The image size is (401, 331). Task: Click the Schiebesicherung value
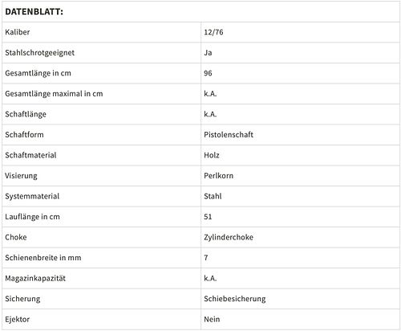tap(235, 299)
